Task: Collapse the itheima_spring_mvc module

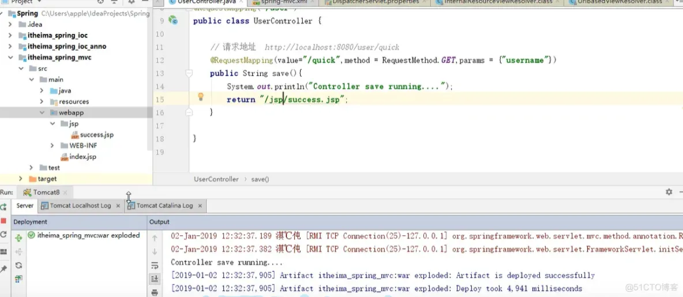Action: click(x=10, y=58)
